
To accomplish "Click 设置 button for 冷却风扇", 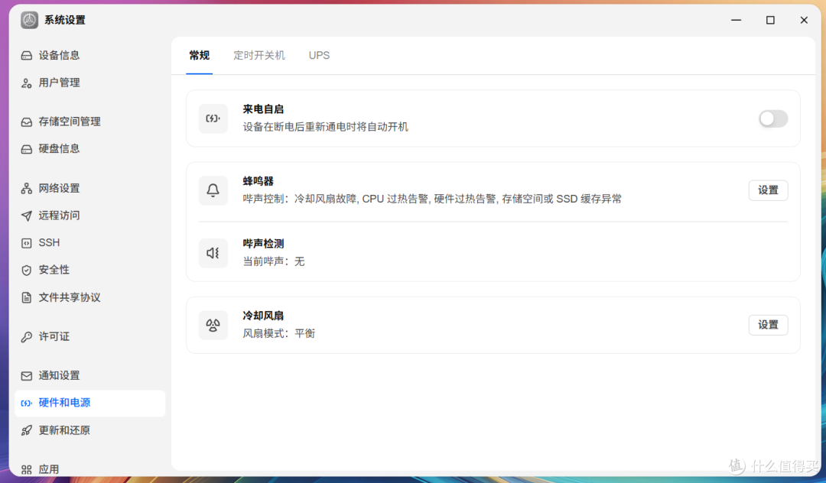I will point(768,325).
